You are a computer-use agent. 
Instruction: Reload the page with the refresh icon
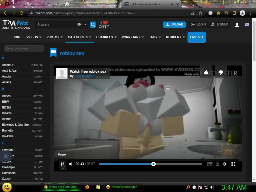coord(21,13)
